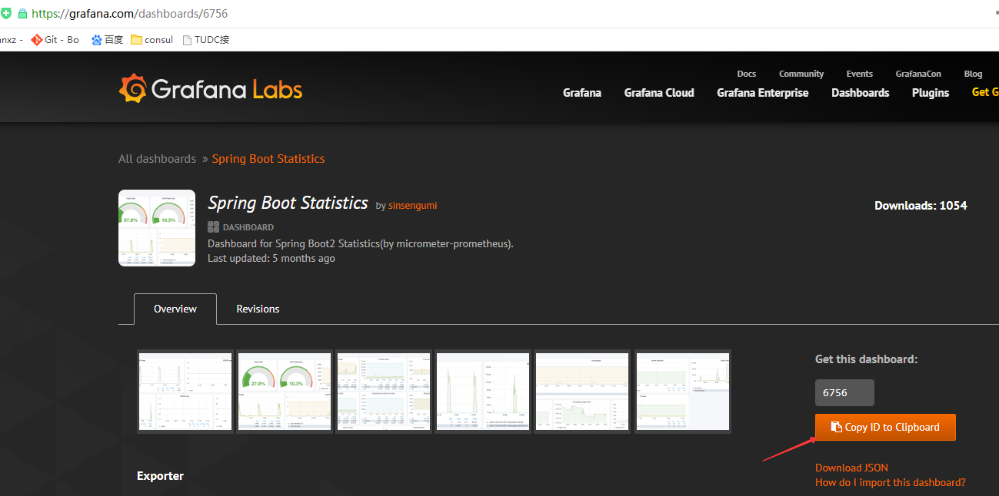Click Copy ID to Clipboard button
Screen dimensions: 999x496
pos(885,428)
